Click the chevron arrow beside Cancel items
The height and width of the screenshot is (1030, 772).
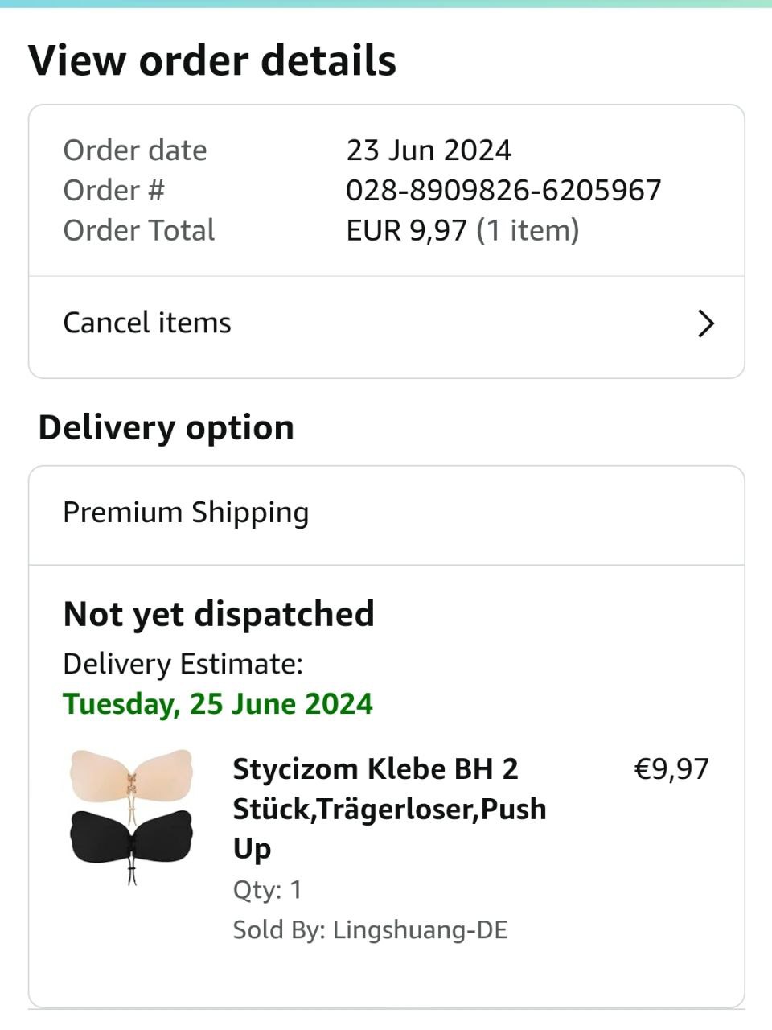[x=705, y=323]
